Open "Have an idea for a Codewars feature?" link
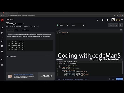The image size is (124, 93). coord(24,75)
